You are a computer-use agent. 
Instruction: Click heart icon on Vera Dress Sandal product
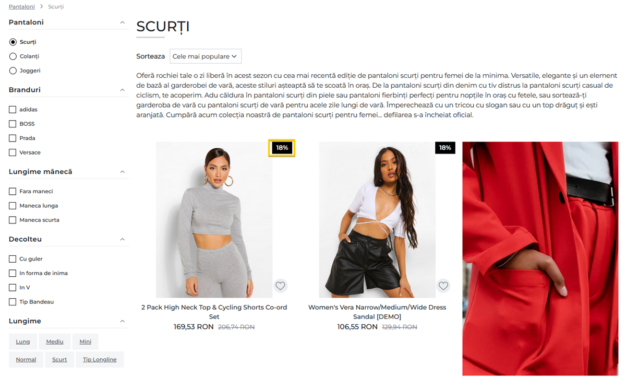(443, 286)
